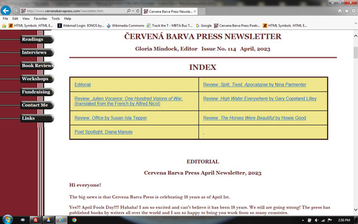Viewport: 358px width, 224px height.
Task: Select the Cervena Barva Press Newsletter tab
Action: [170, 11]
